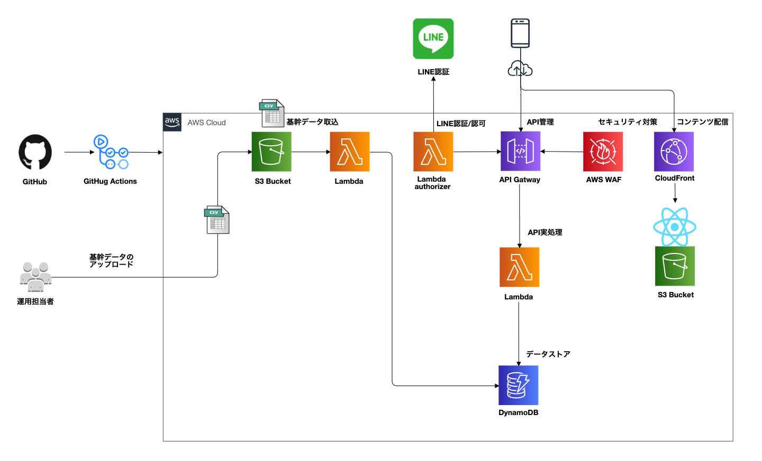The height and width of the screenshot is (461, 762).
Task: Click the green LINE app icon
Action: (x=433, y=39)
